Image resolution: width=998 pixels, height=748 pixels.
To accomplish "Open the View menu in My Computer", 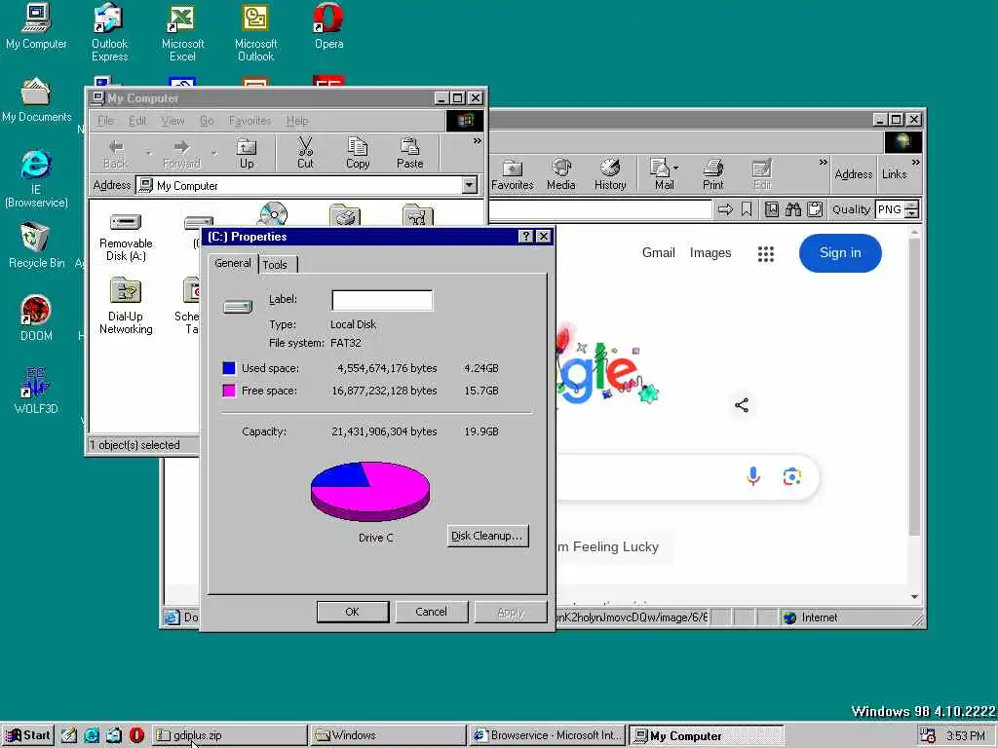I will click(173, 120).
